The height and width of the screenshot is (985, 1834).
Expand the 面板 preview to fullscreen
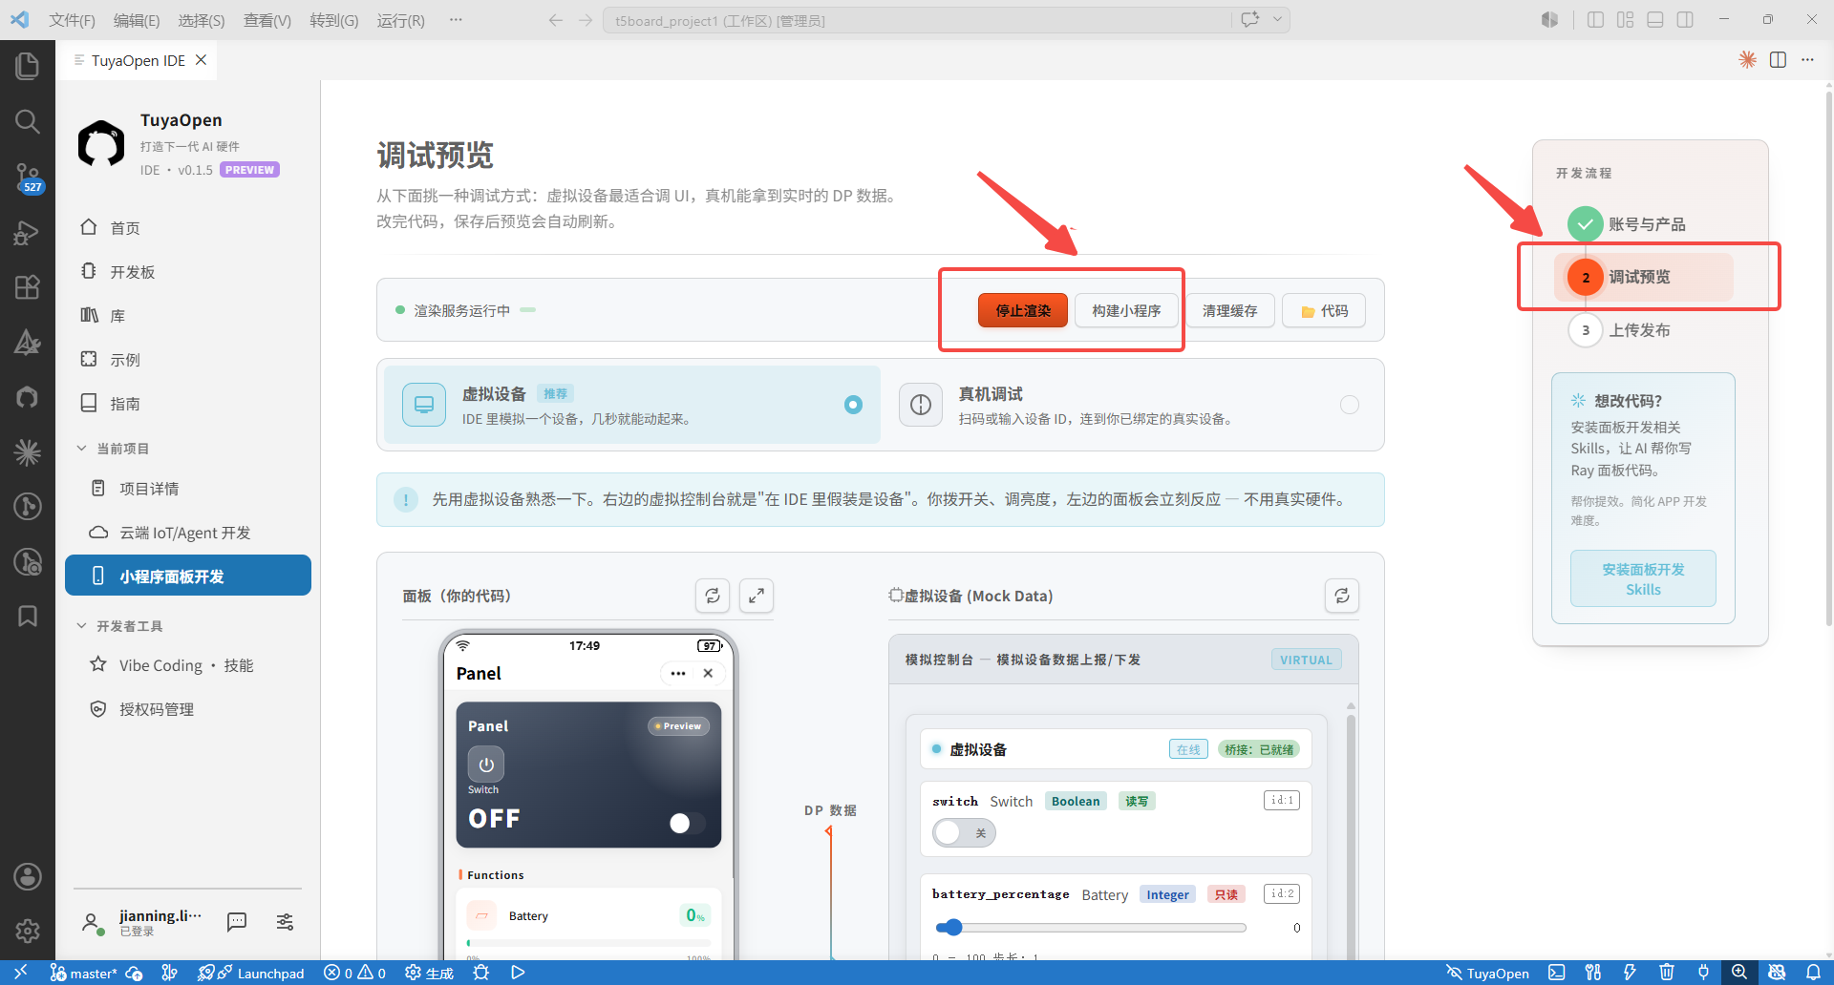click(x=757, y=596)
